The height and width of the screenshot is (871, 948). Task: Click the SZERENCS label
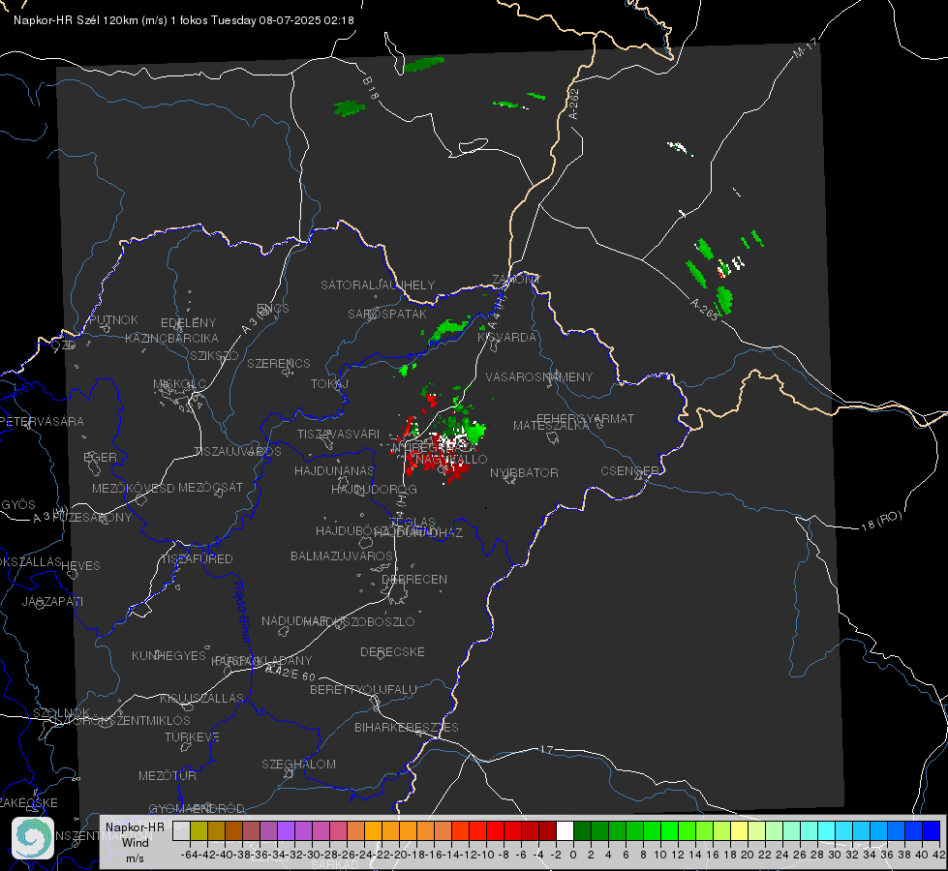tap(279, 363)
